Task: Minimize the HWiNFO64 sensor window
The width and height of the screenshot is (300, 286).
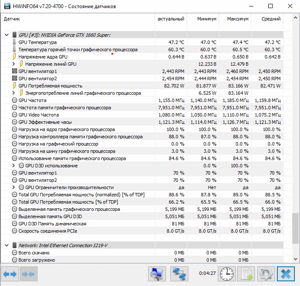Action: [251, 6]
